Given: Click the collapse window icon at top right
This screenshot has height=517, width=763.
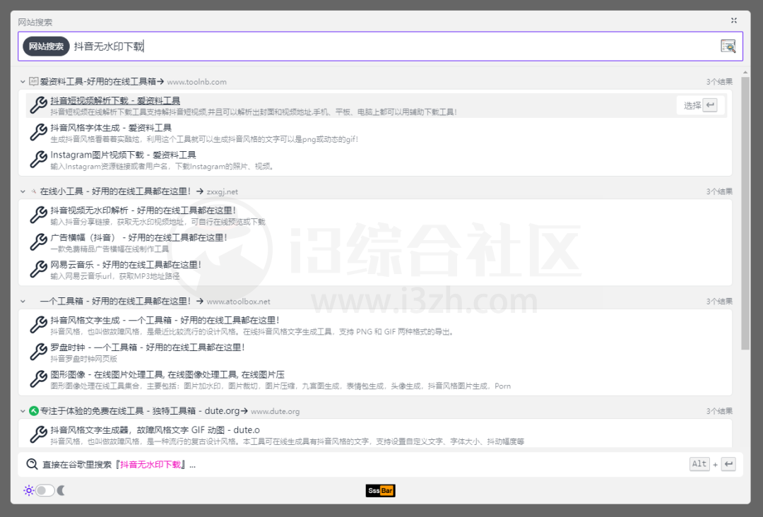Looking at the screenshot, I should coord(734,20).
